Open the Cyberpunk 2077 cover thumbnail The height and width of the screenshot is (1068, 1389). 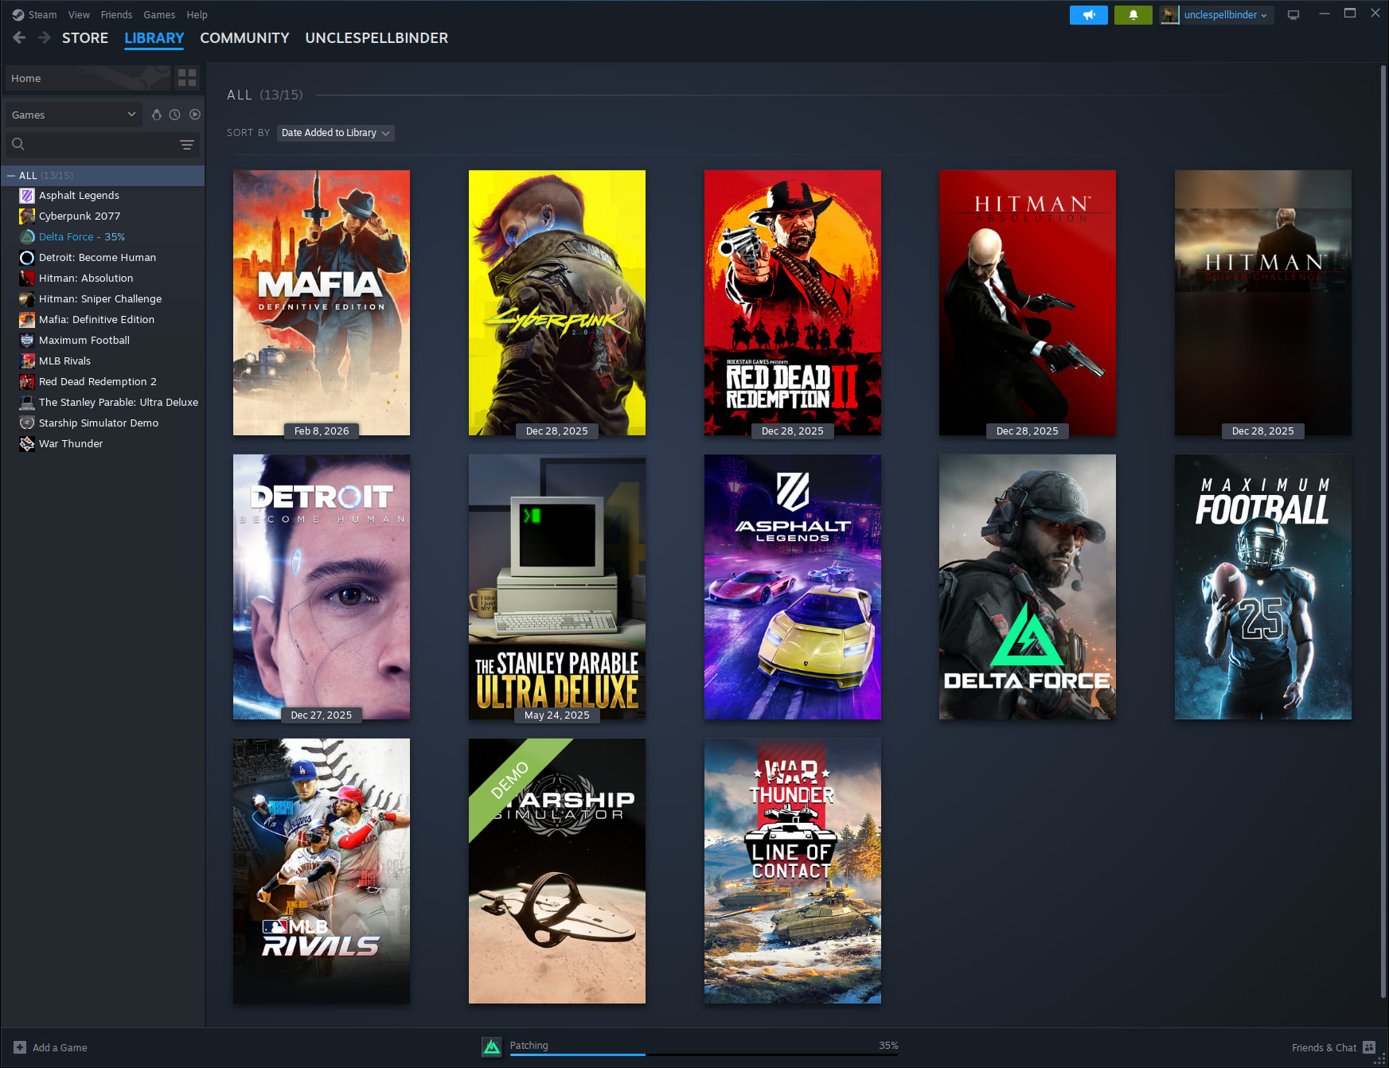point(556,302)
